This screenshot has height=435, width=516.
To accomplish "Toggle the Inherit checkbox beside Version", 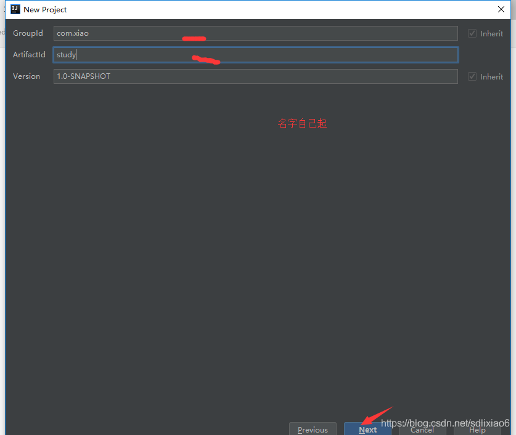I will point(472,76).
